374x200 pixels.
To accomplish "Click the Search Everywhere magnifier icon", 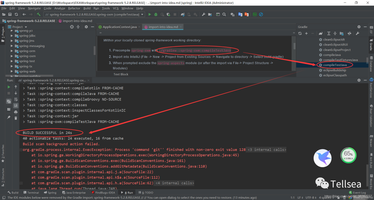I will [224, 15].
